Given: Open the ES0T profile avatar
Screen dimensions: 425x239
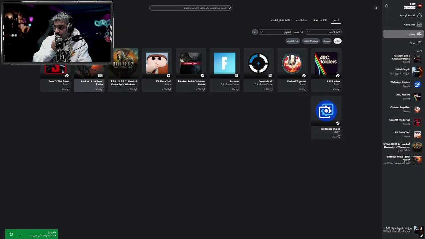Looking at the screenshot, I should coord(420,6).
